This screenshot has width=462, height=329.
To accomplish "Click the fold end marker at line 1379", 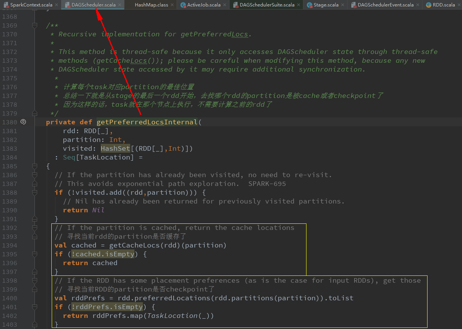I will click(35, 113).
